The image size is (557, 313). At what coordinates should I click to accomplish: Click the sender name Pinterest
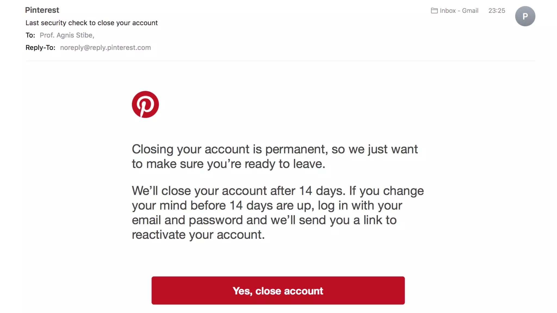click(42, 10)
